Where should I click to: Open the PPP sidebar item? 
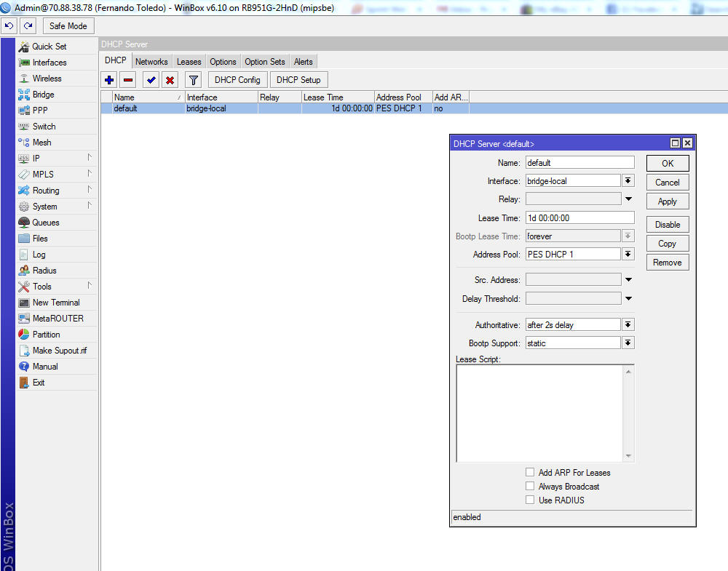57,111
